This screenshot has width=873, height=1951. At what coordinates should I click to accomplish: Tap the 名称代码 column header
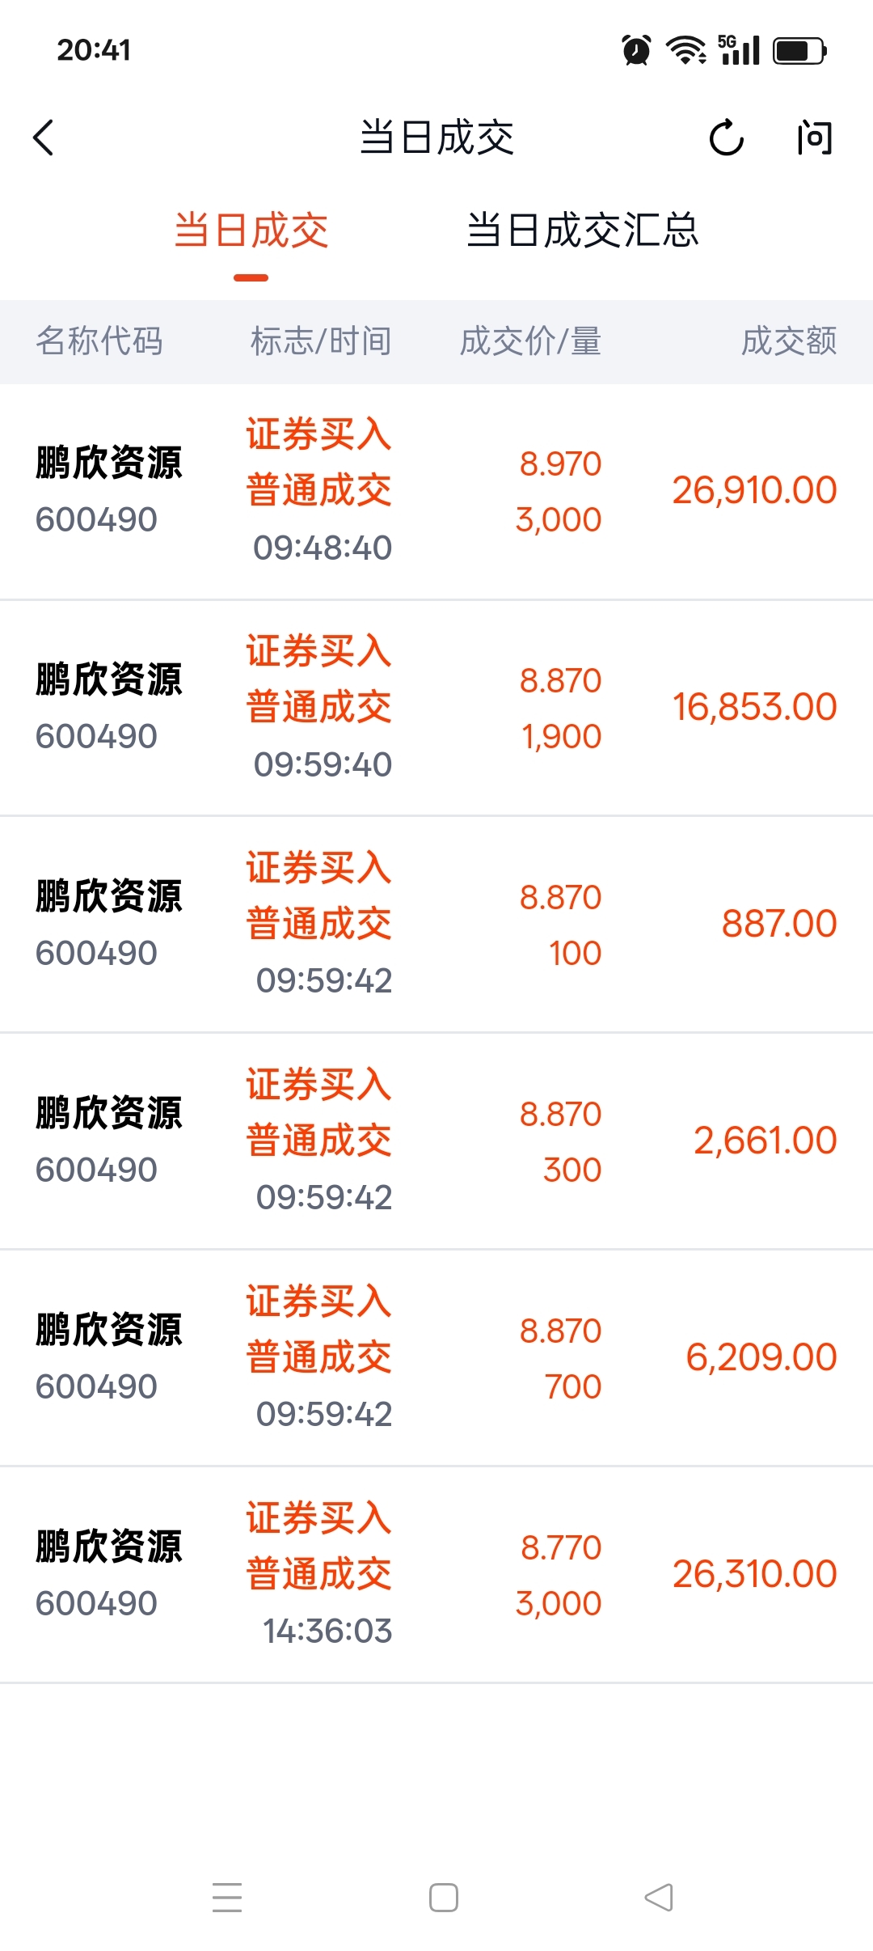pos(99,341)
